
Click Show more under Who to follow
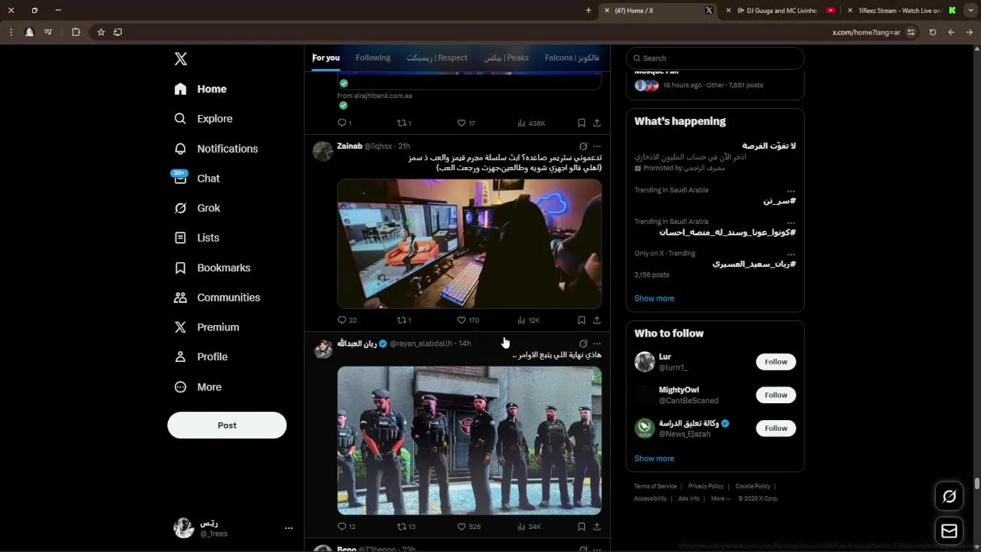(654, 458)
